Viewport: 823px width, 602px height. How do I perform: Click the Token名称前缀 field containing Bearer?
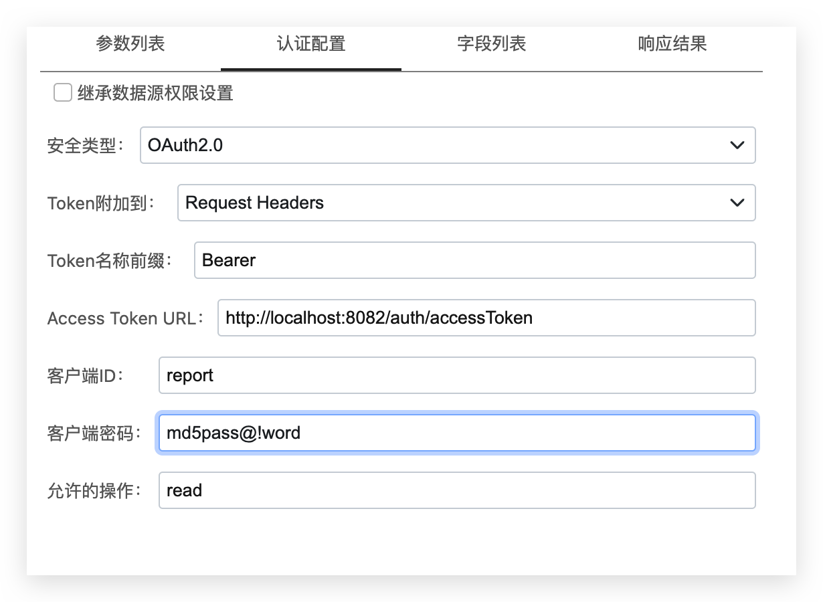tap(475, 260)
